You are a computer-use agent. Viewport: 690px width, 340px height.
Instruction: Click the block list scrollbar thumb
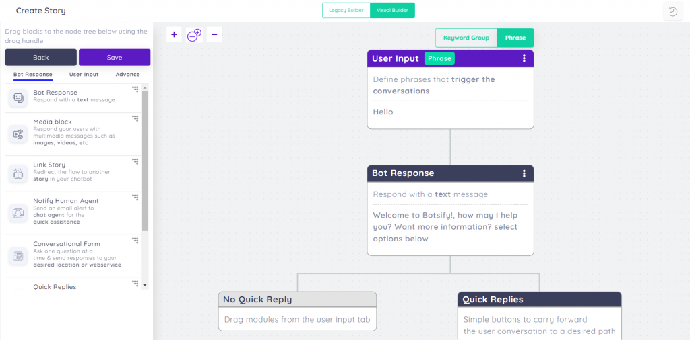click(x=145, y=161)
